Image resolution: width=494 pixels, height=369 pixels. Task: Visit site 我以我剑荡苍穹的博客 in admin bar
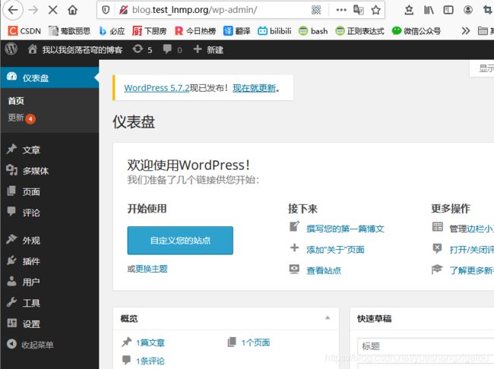75,49
